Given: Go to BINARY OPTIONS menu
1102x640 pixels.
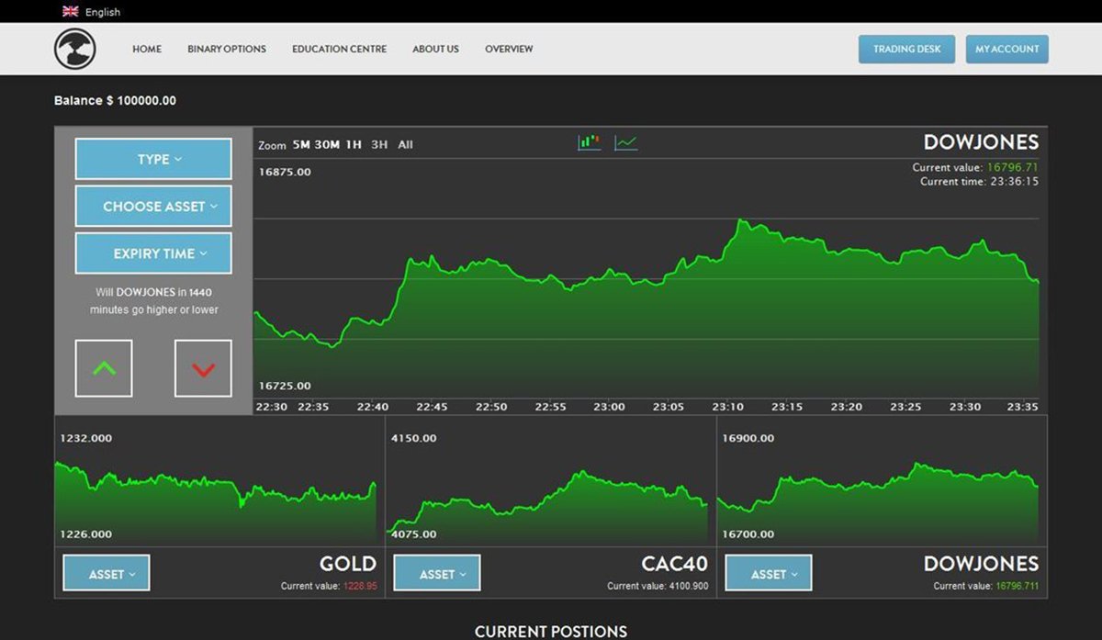Looking at the screenshot, I should [227, 50].
